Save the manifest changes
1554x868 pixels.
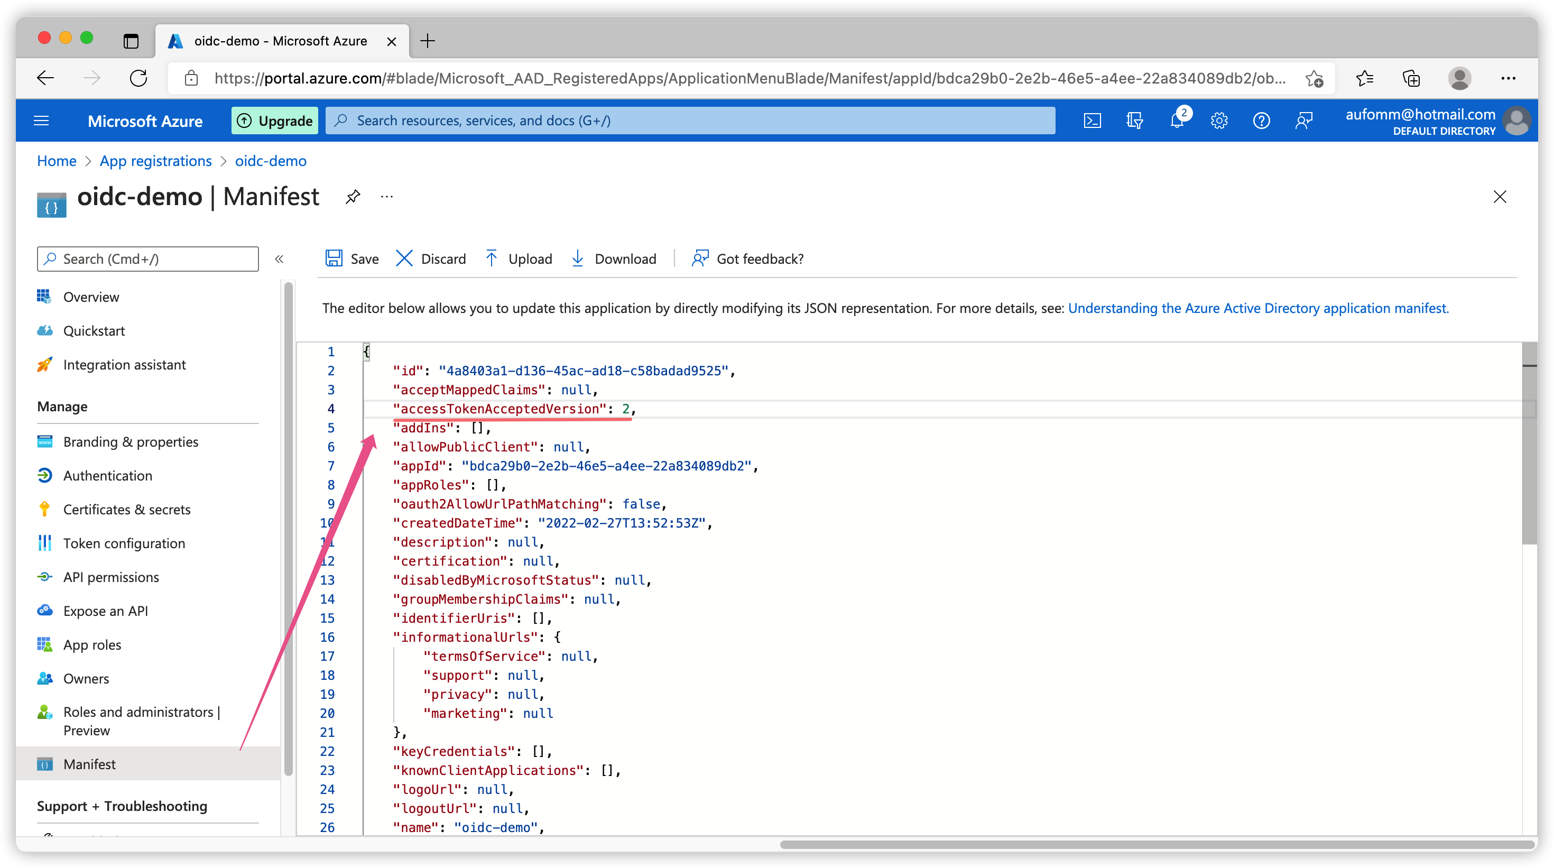(x=353, y=259)
